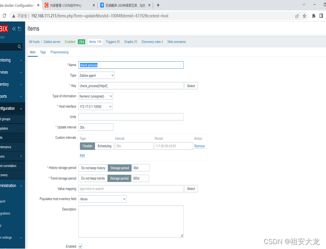Click the Key input field
Image resolution: width=326 pixels, height=249 pixels.
[131, 86]
